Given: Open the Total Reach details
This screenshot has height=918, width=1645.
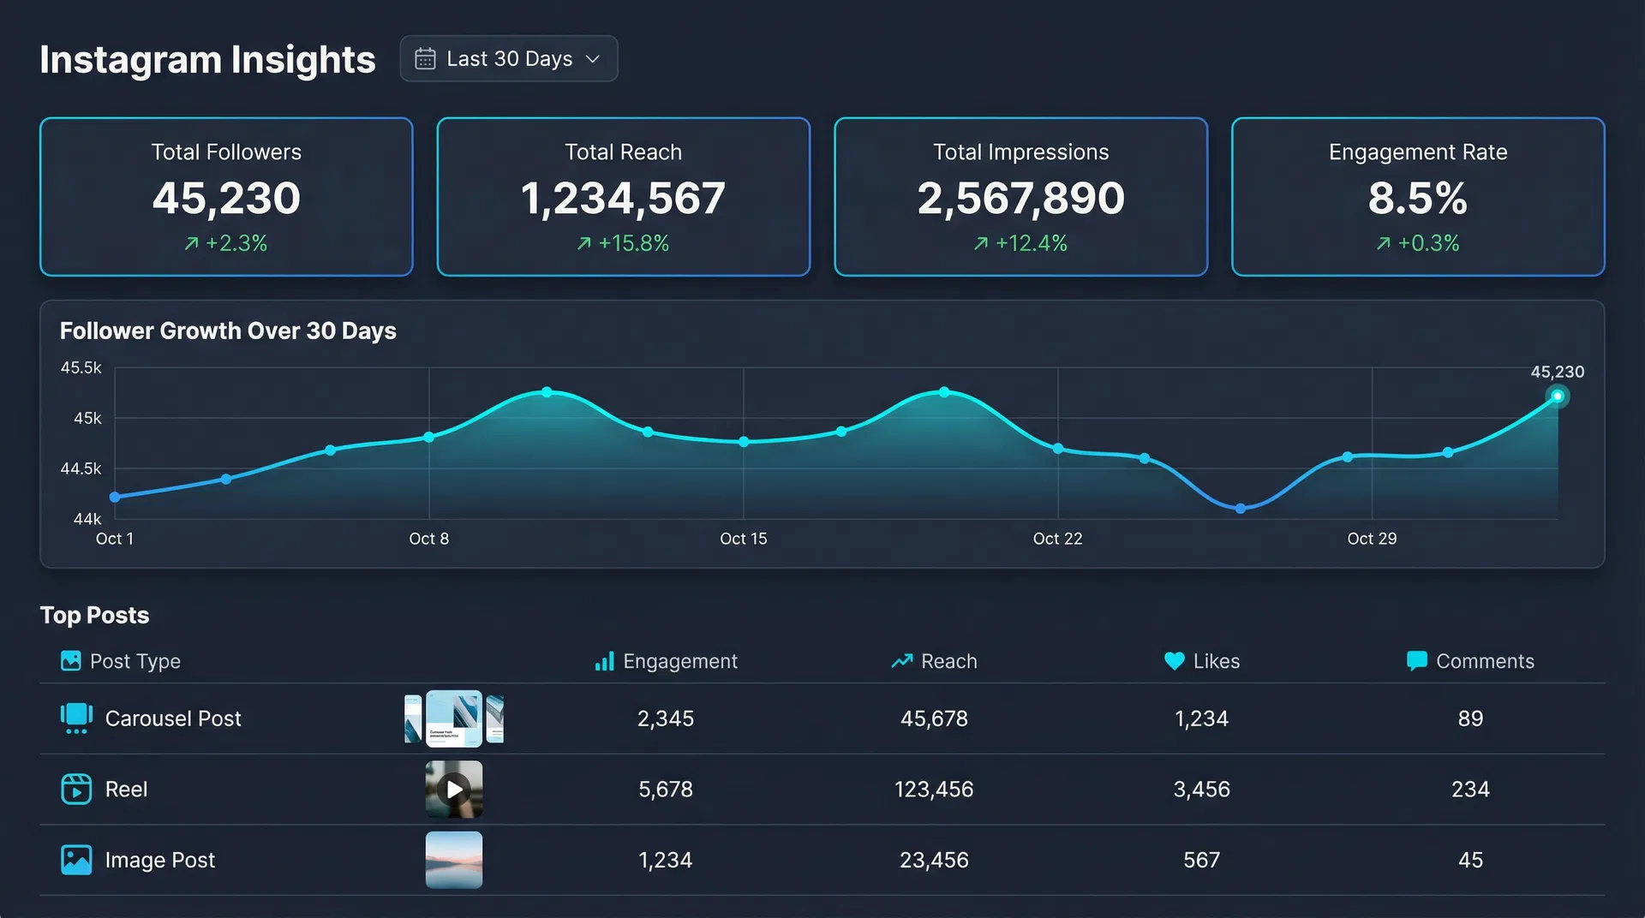Looking at the screenshot, I should pyautogui.click(x=623, y=197).
